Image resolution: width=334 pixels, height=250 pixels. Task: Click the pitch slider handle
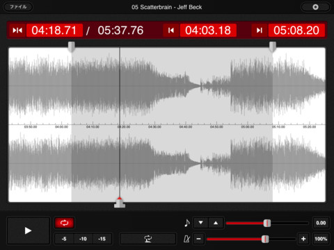[x=267, y=223]
